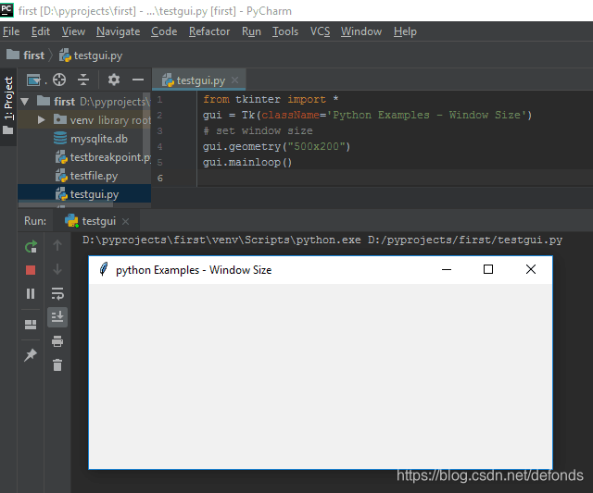Pin the testgui run tab

point(31,355)
